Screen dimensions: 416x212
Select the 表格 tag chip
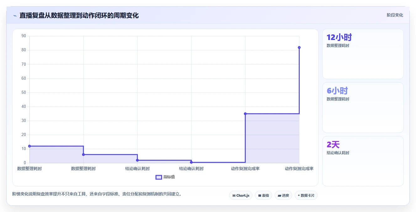point(263,195)
